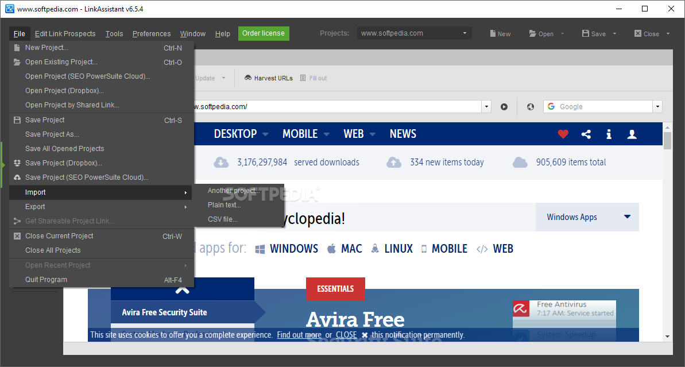Viewport: 685px width, 367px height.
Task: Open the Edit Link Prospects menu
Action: 65,34
